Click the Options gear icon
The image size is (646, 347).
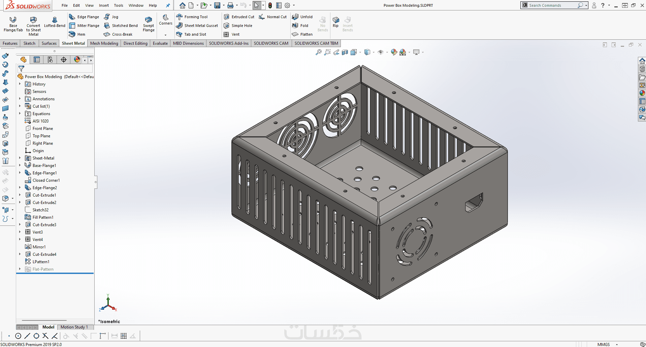(x=287, y=5)
